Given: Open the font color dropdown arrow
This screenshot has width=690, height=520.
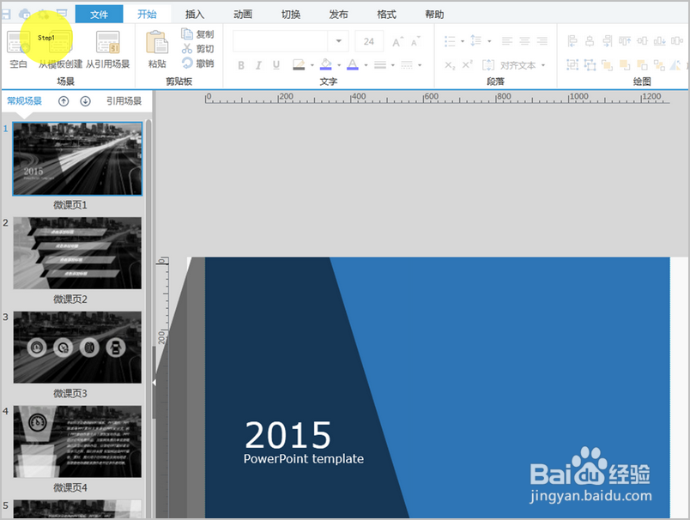Looking at the screenshot, I should [366, 65].
